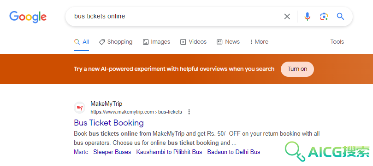This screenshot has height=166, width=373.
Task: Click the MakeMyTrip favicon icon
Action: tap(79, 108)
